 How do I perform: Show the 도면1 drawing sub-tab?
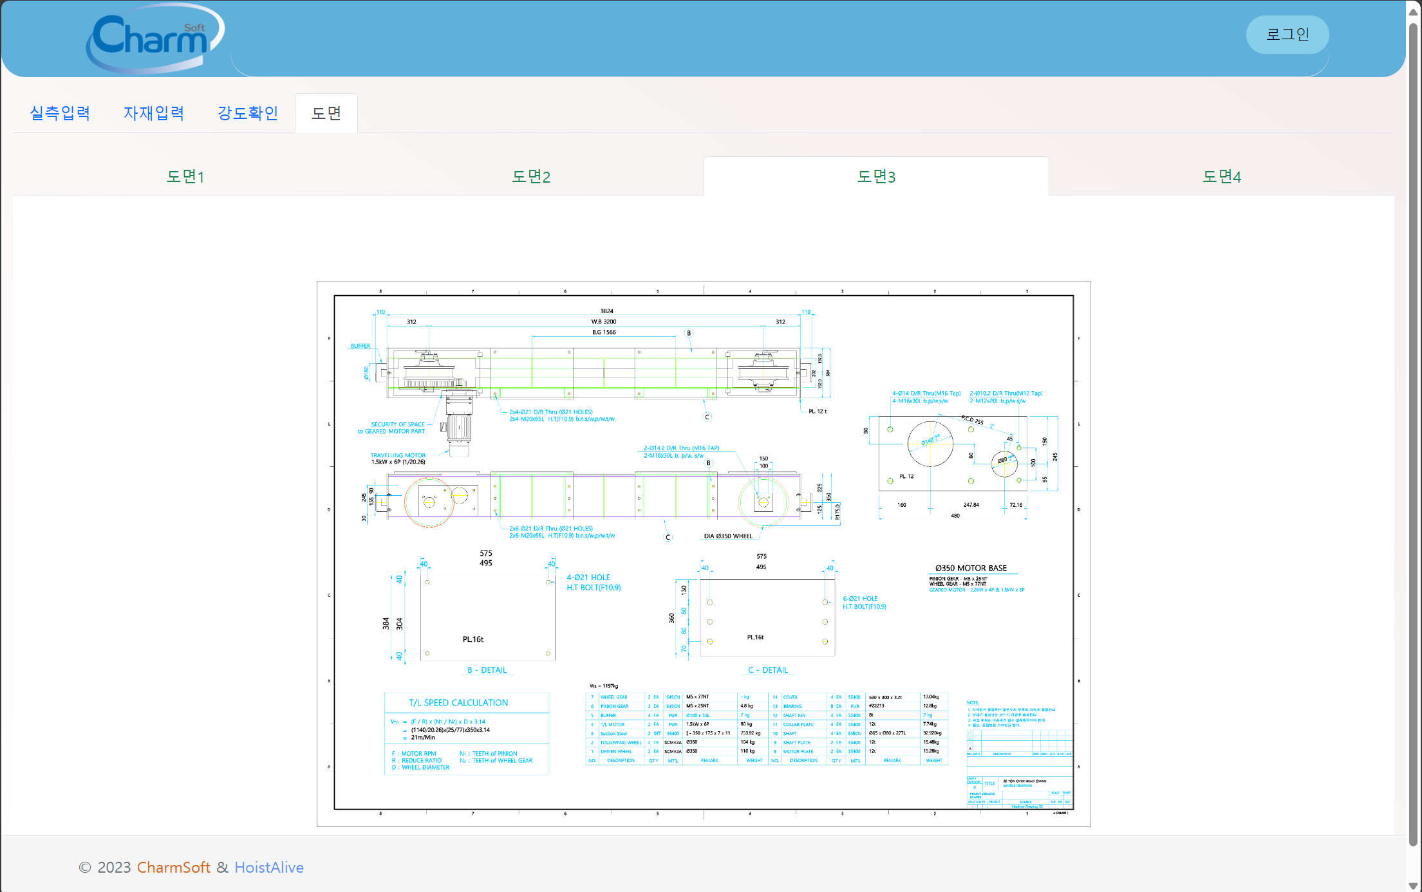point(185,176)
